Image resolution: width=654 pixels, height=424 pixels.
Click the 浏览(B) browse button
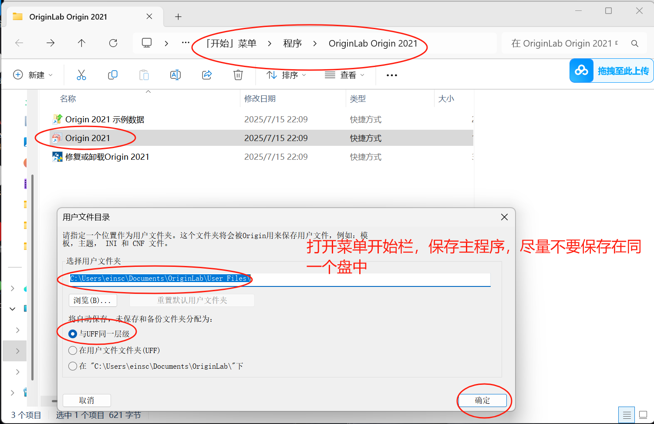click(92, 300)
